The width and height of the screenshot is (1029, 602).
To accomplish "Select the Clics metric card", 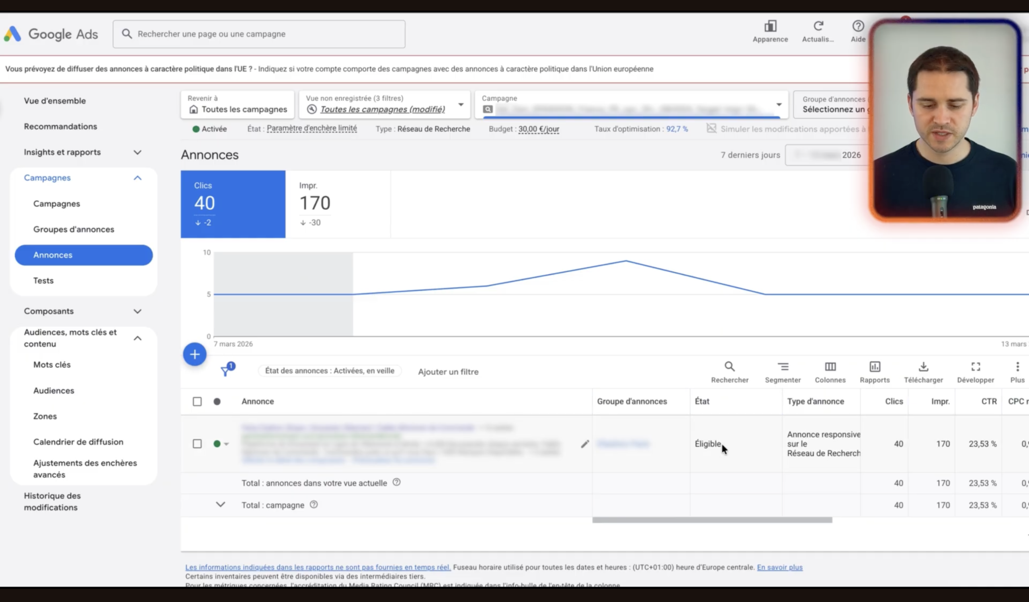I will (x=233, y=204).
